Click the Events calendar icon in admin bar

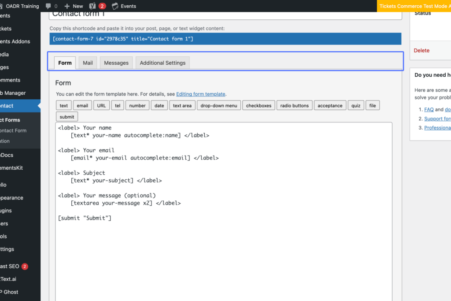(x=115, y=6)
